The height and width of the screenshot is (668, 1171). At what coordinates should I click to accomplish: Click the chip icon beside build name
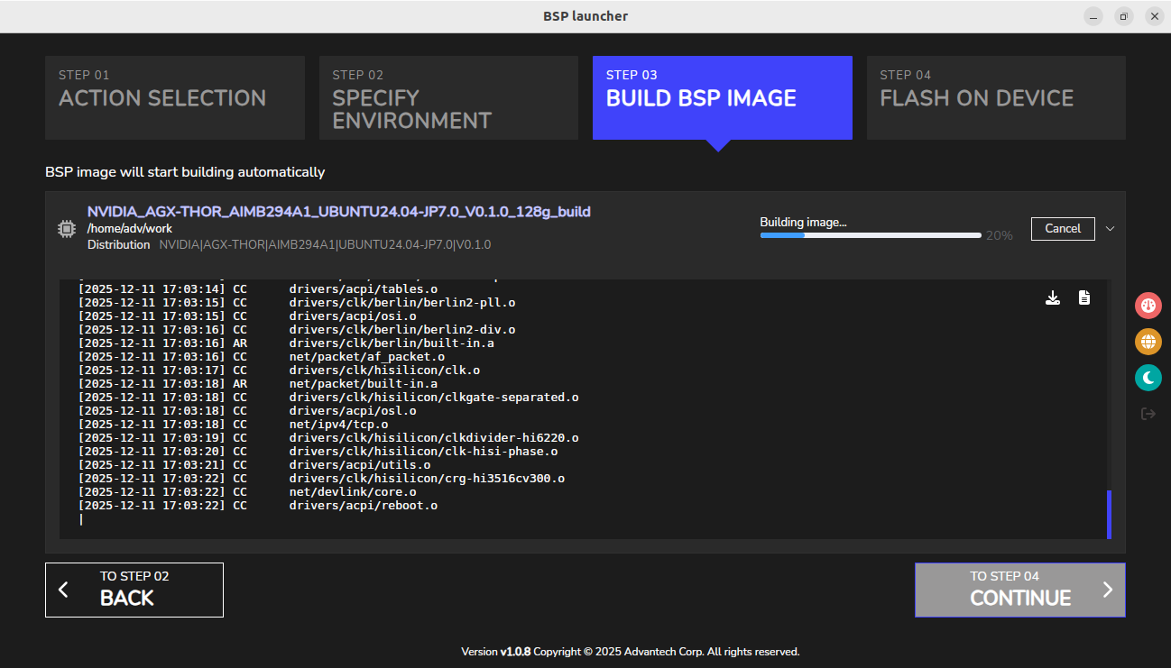67,229
